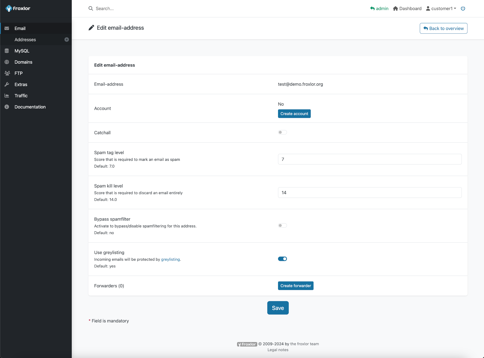Open Documentation from the sidebar
Screen dimensions: 484x358
[30, 107]
